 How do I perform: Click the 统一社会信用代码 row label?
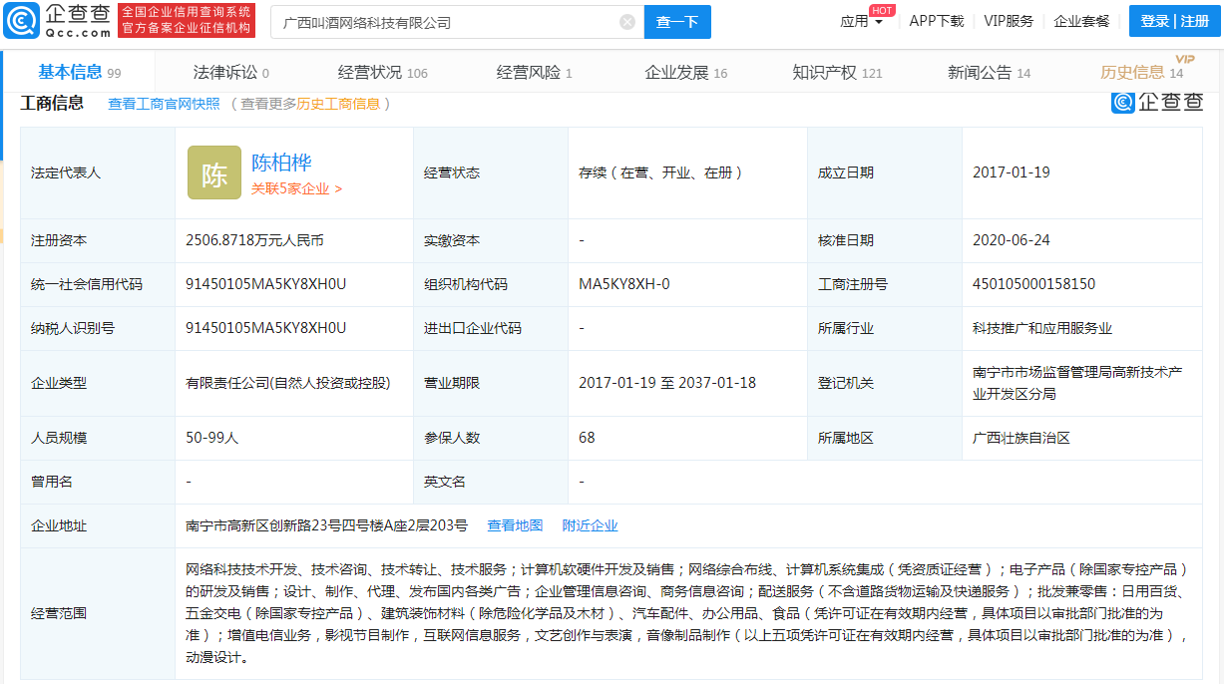point(87,284)
